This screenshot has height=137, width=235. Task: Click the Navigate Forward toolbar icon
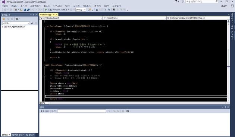pos(10,10)
